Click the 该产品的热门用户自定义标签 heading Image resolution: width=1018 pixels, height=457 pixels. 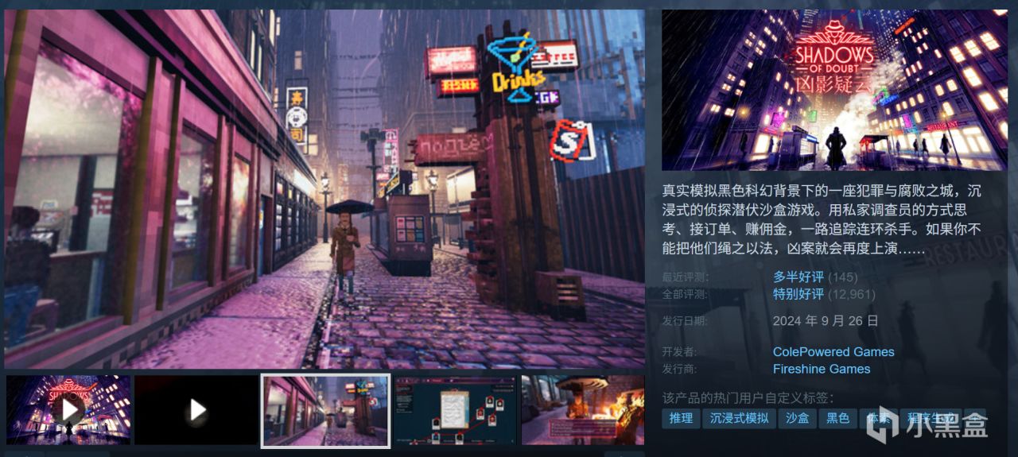coord(748,397)
